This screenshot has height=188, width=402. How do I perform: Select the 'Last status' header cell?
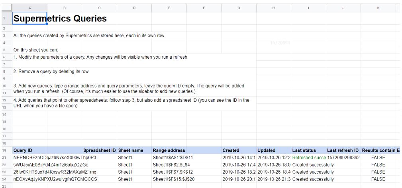pos(309,150)
